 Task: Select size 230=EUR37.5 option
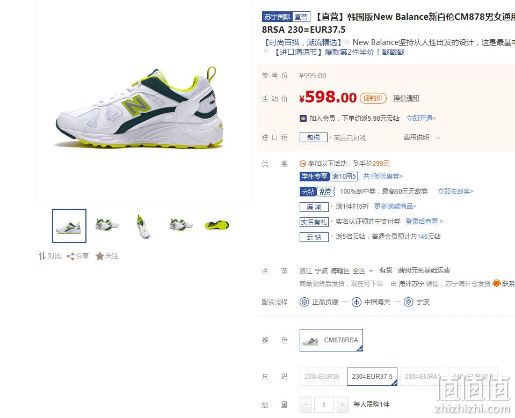pyautogui.click(x=372, y=377)
